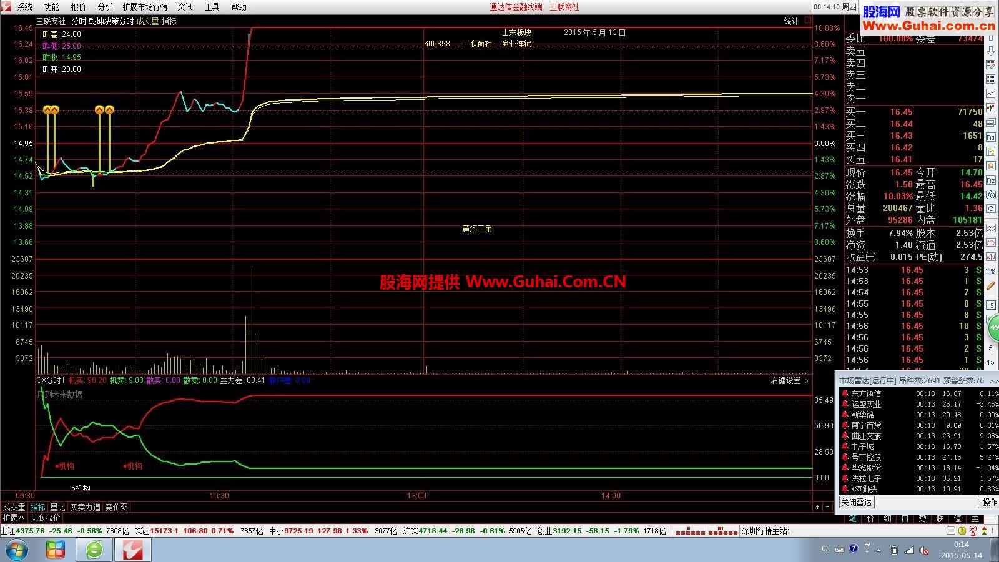Click the notepad icon in the status bar
The image size is (999, 562).
click(951, 531)
